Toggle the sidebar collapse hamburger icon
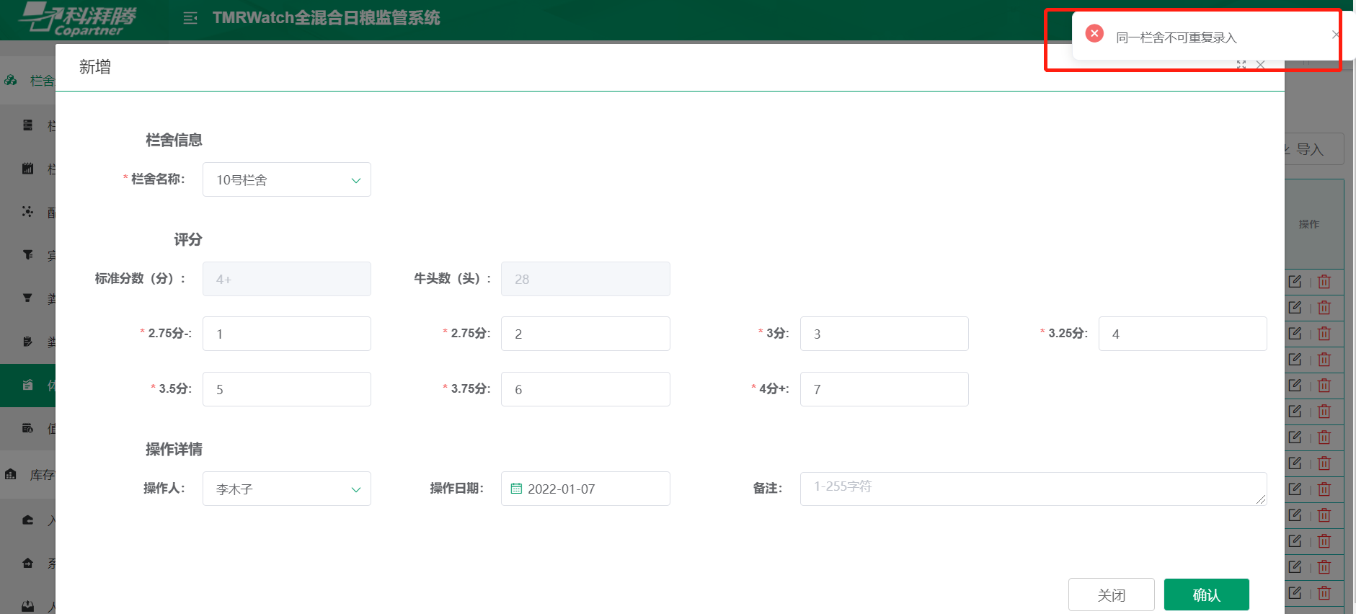The width and height of the screenshot is (1356, 614). click(x=190, y=19)
